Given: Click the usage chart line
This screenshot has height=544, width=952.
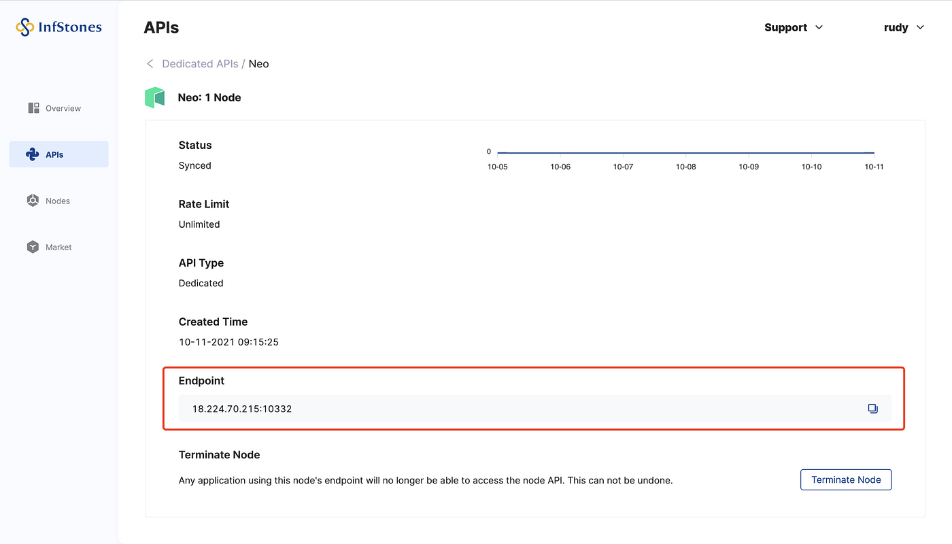Looking at the screenshot, I should point(685,153).
